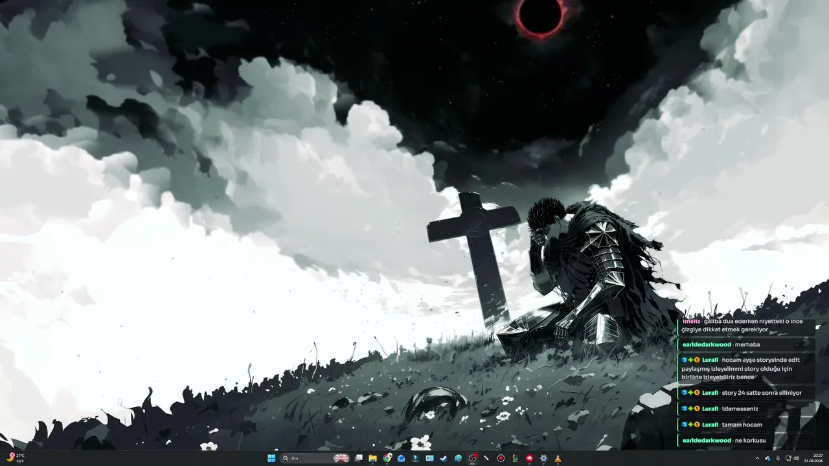Viewport: 829px width, 466px height.
Task: Click chat text "çizgiye dikkat etmek gerekiyor"
Action: tap(725, 329)
